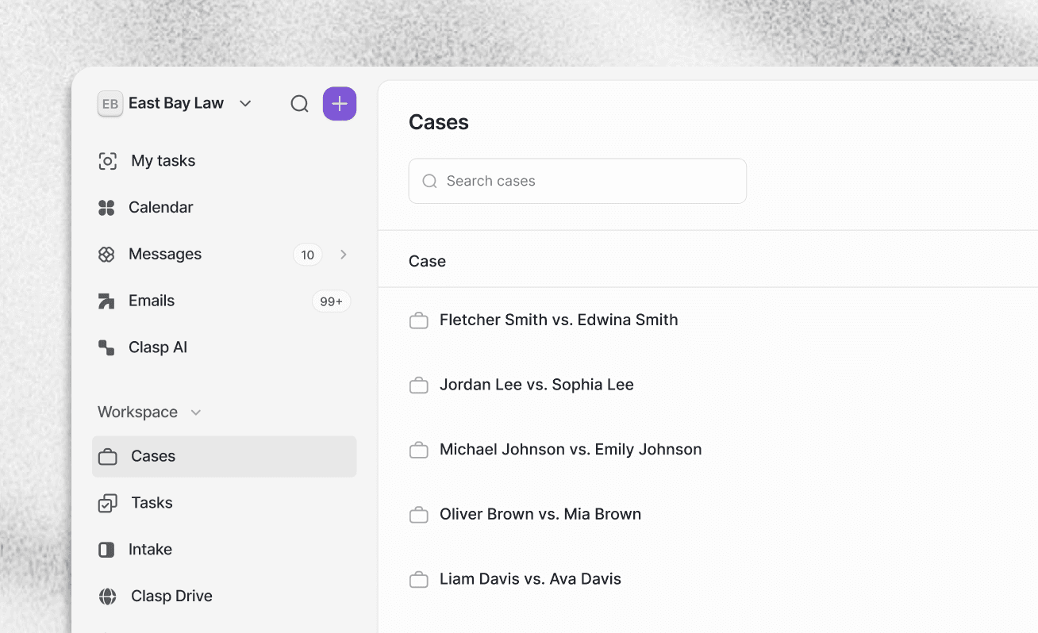1038x633 pixels.
Task: Click the Clasp Drive globe icon
Action: click(107, 597)
